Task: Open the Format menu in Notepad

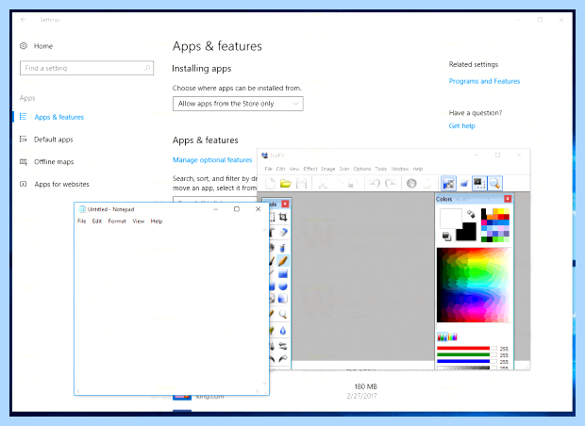Action: tap(117, 221)
